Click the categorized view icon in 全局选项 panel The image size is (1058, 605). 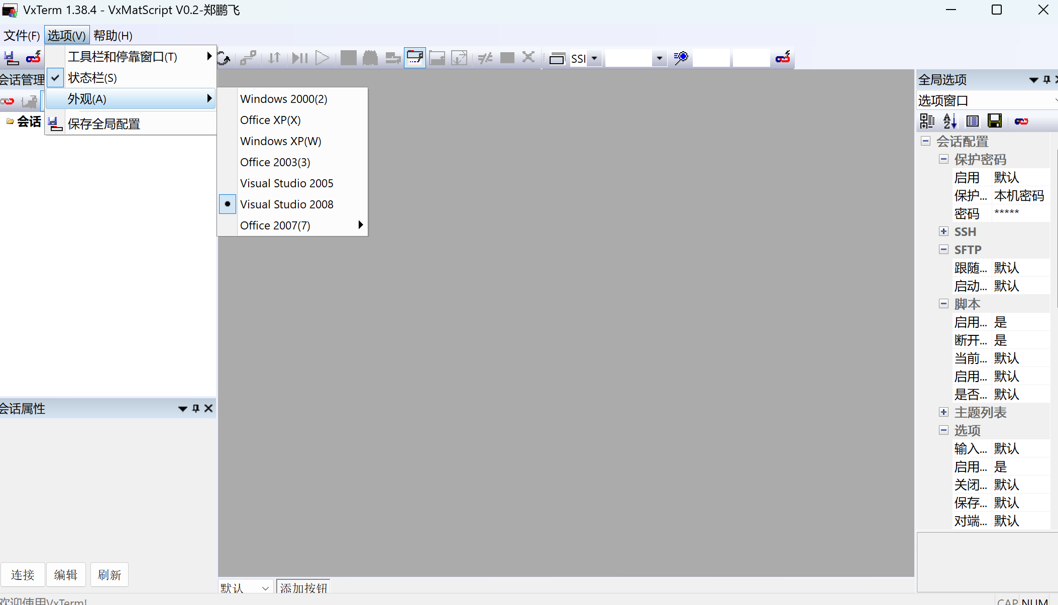coord(927,121)
